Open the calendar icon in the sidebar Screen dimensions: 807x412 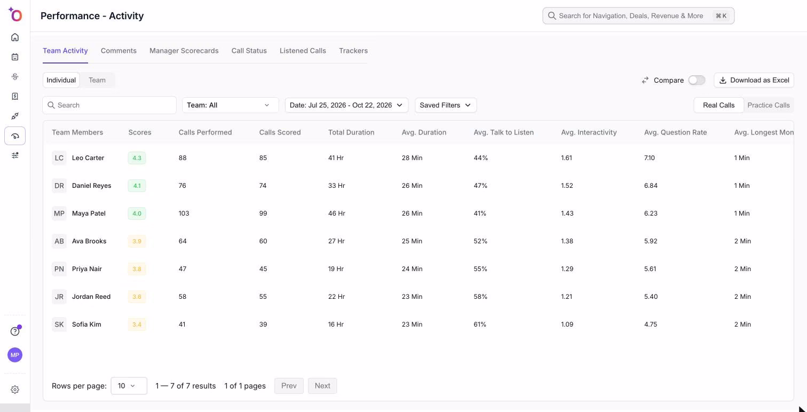(x=15, y=57)
